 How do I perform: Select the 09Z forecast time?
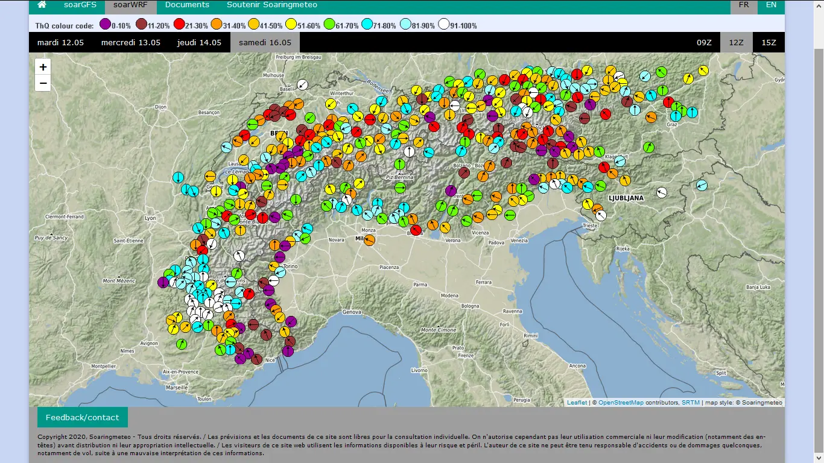[704, 42]
